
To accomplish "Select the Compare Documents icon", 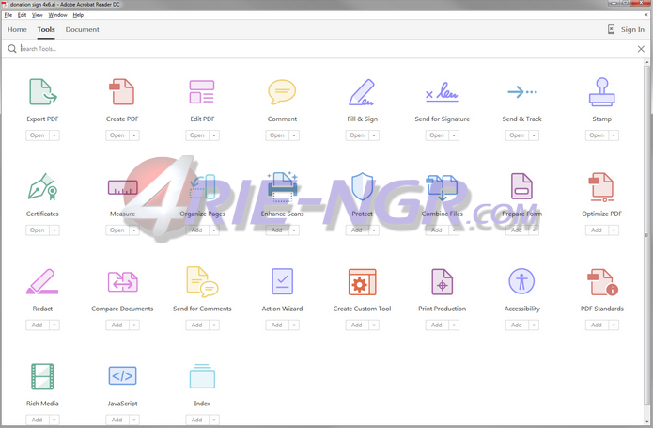I will click(122, 281).
